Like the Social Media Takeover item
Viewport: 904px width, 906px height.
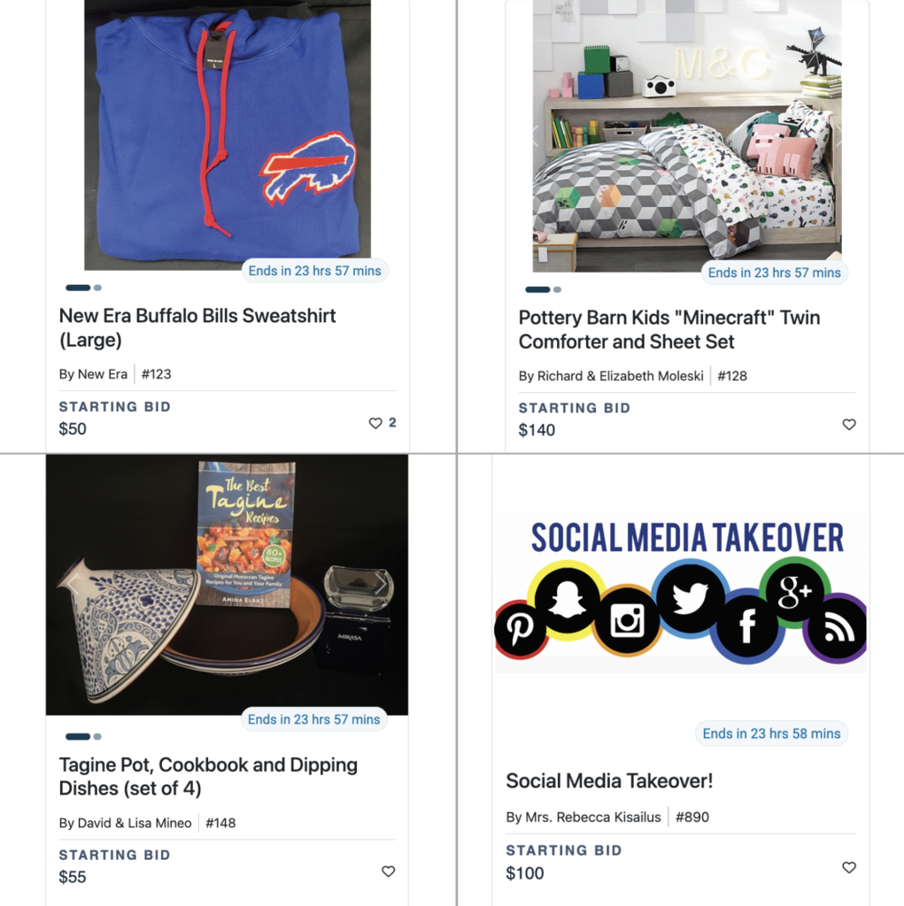pyautogui.click(x=848, y=867)
